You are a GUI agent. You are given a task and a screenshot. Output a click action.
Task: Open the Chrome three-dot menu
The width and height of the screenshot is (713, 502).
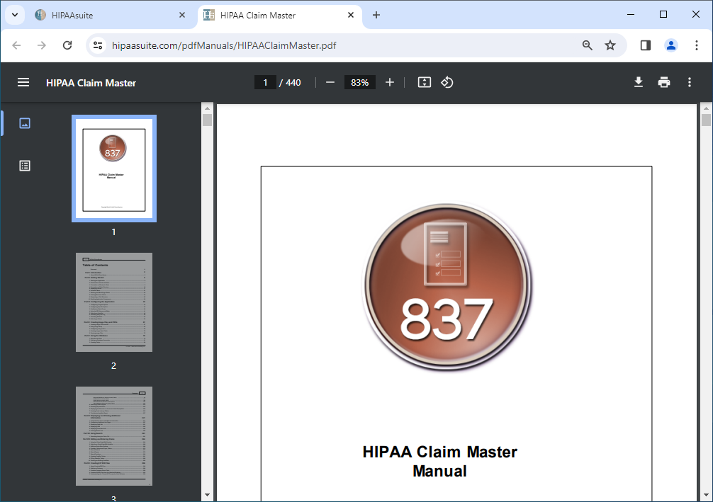pos(696,45)
